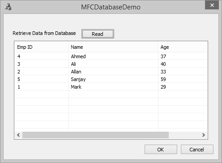Sort by the Emp ID column header
Screen dimensions: 222x163
coord(42,47)
